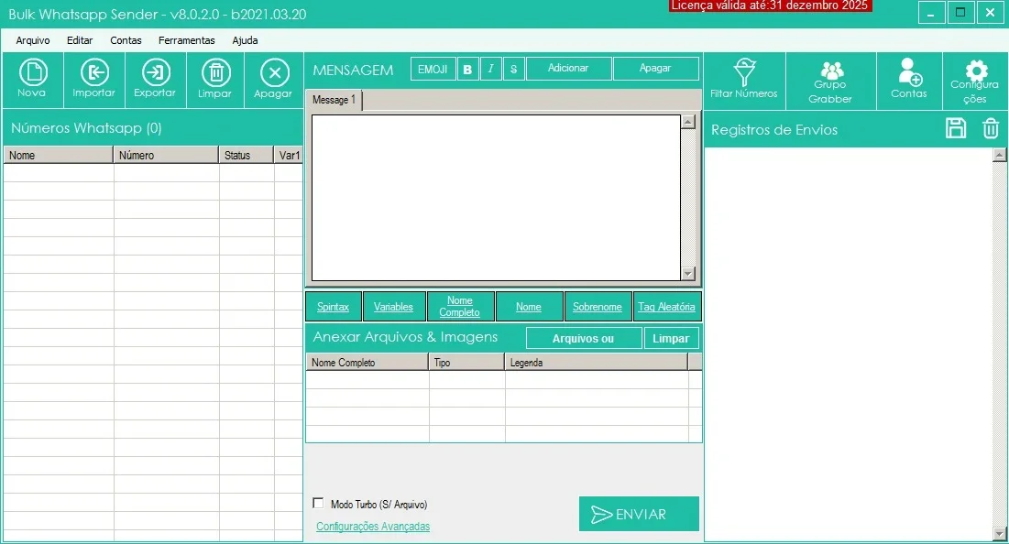Image resolution: width=1009 pixels, height=544 pixels.
Task: Open Configurações Avançadas link
Action: click(373, 526)
